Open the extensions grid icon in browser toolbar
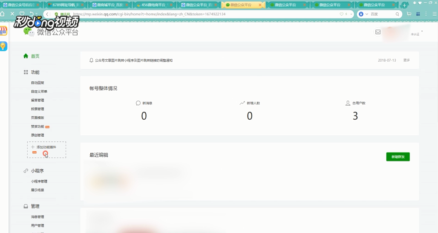The height and width of the screenshot is (233, 438). [418, 14]
